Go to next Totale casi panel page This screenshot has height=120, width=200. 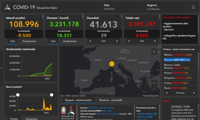pyautogui.click(x=155, y=41)
